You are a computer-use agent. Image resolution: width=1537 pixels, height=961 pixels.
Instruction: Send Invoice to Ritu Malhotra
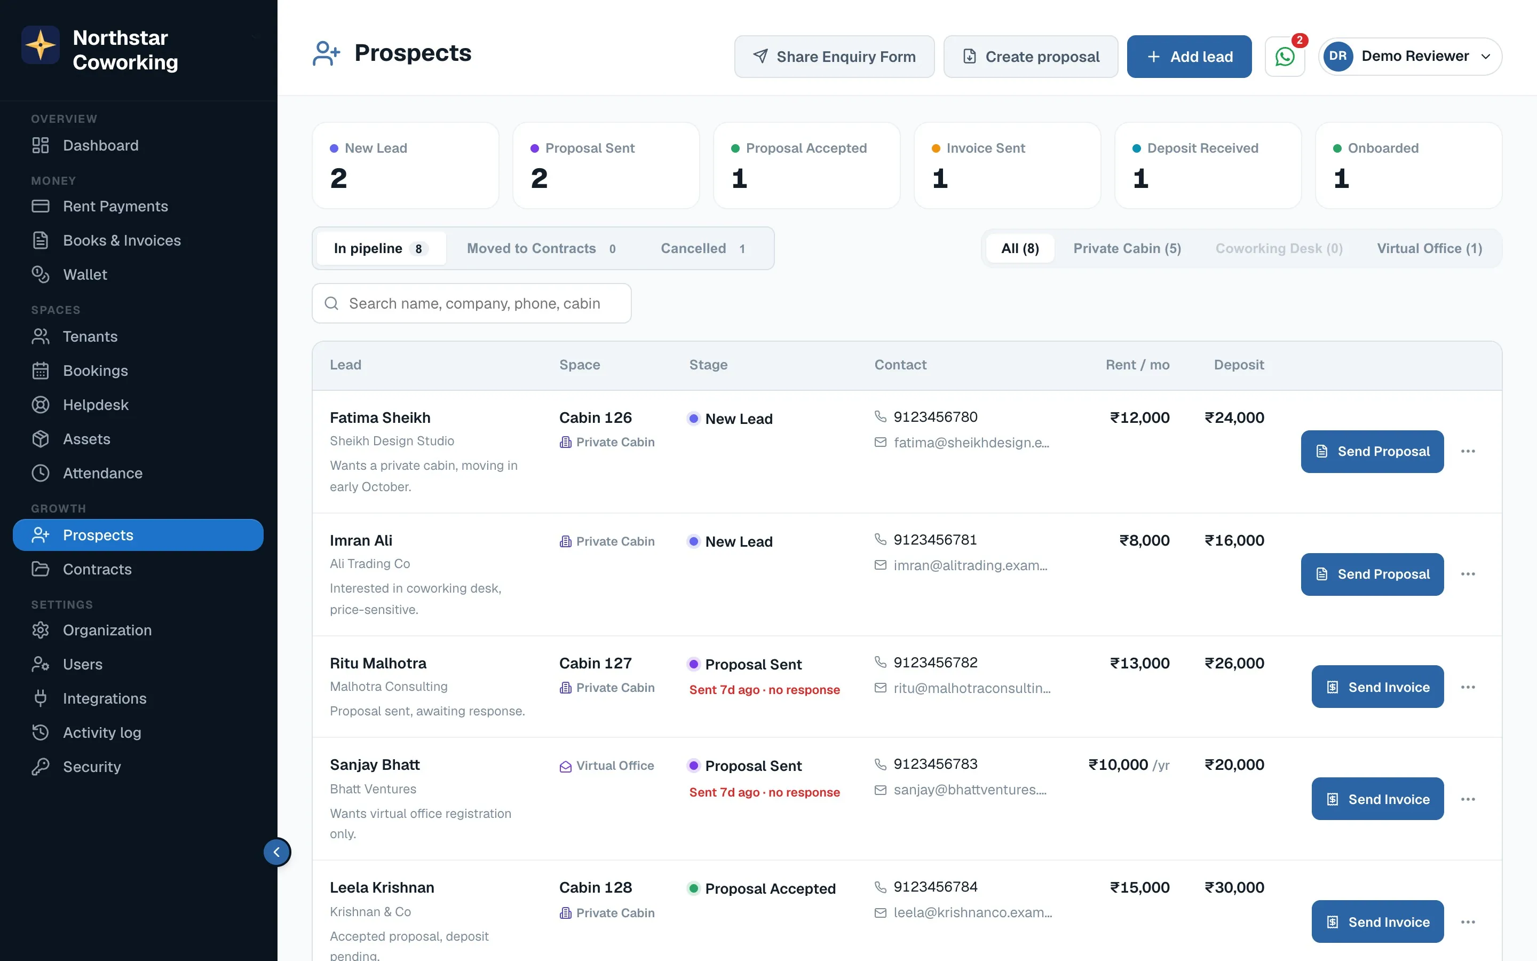pos(1377,687)
